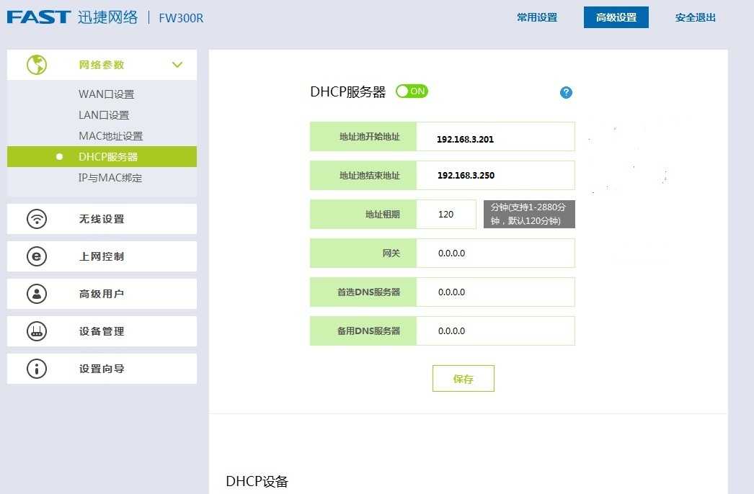This screenshot has width=754, height=494.
Task: Select the 无线设置 wireless icon
Action: click(36, 219)
